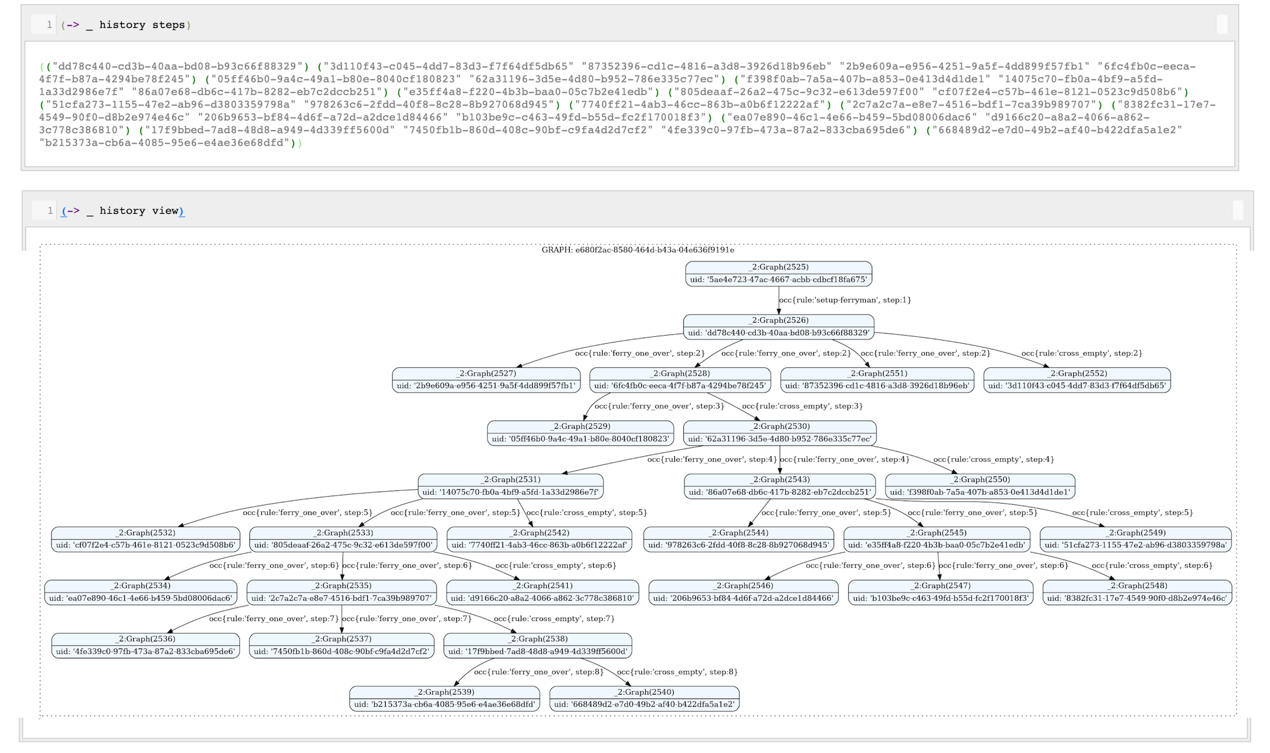Image resolution: width=1270 pixels, height=753 pixels.
Task: Select node Graph(2545) uid e35ff4a8
Action: pyautogui.click(x=936, y=539)
